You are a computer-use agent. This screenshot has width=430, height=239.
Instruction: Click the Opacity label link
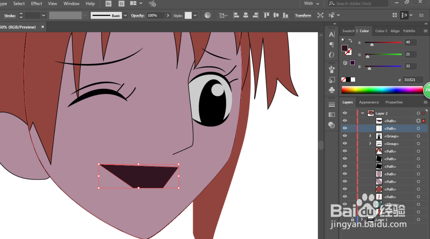point(138,15)
